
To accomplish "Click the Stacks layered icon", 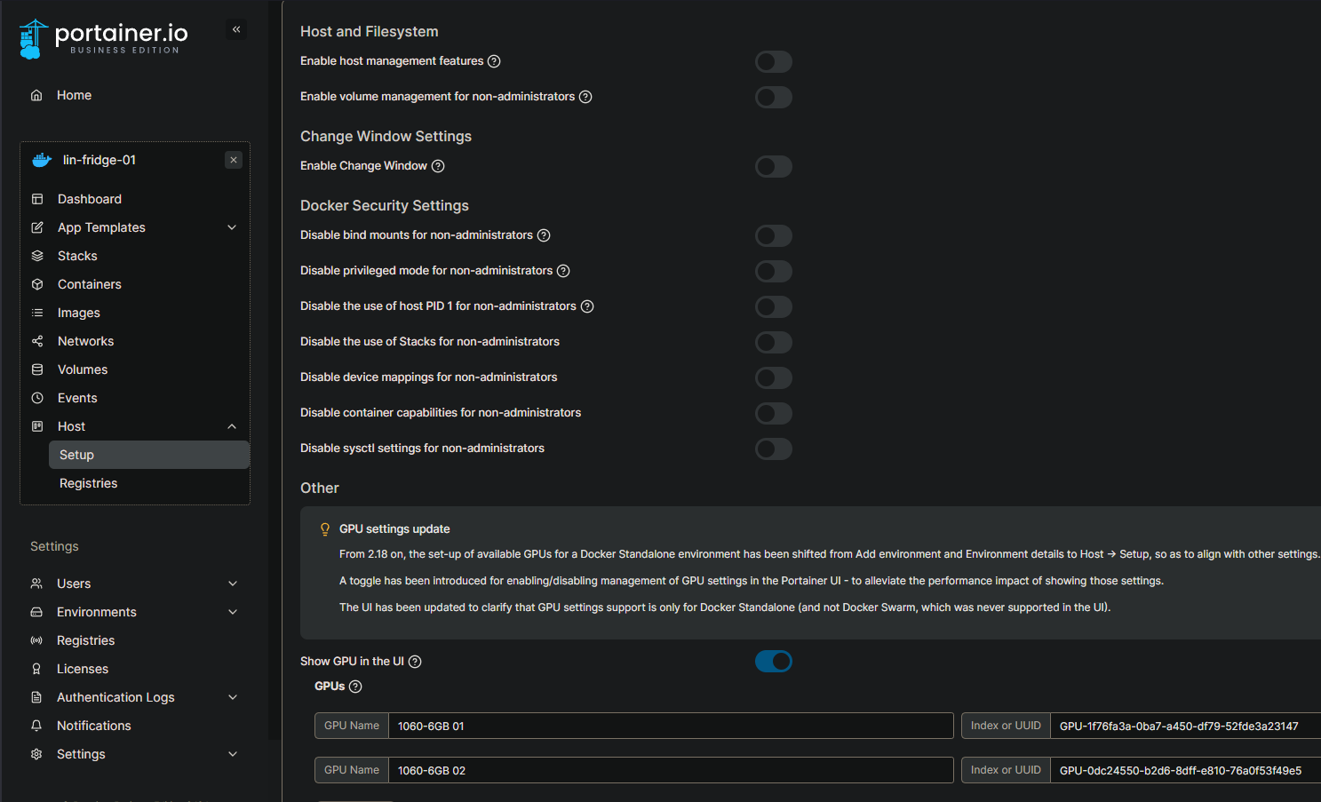I will point(37,256).
